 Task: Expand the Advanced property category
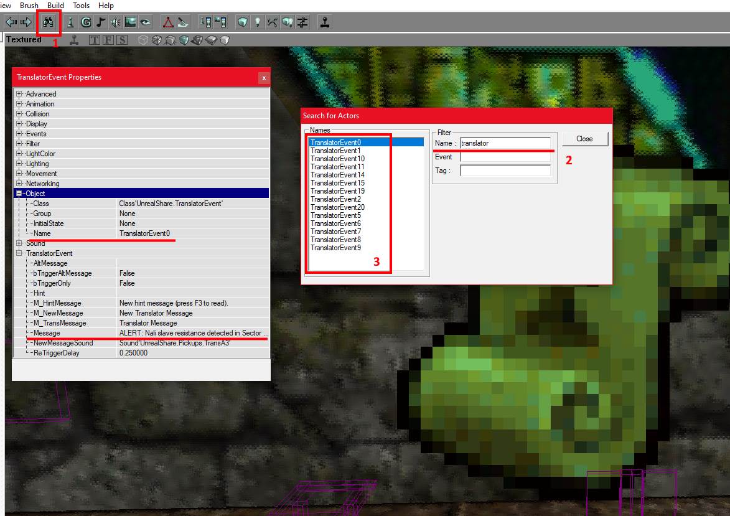(x=19, y=93)
